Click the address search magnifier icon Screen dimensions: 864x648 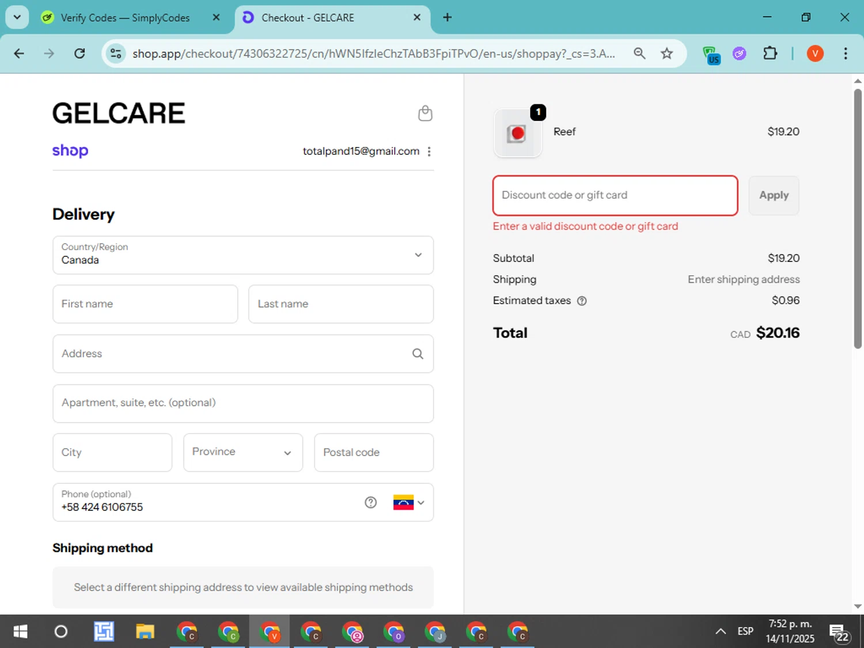pos(418,354)
